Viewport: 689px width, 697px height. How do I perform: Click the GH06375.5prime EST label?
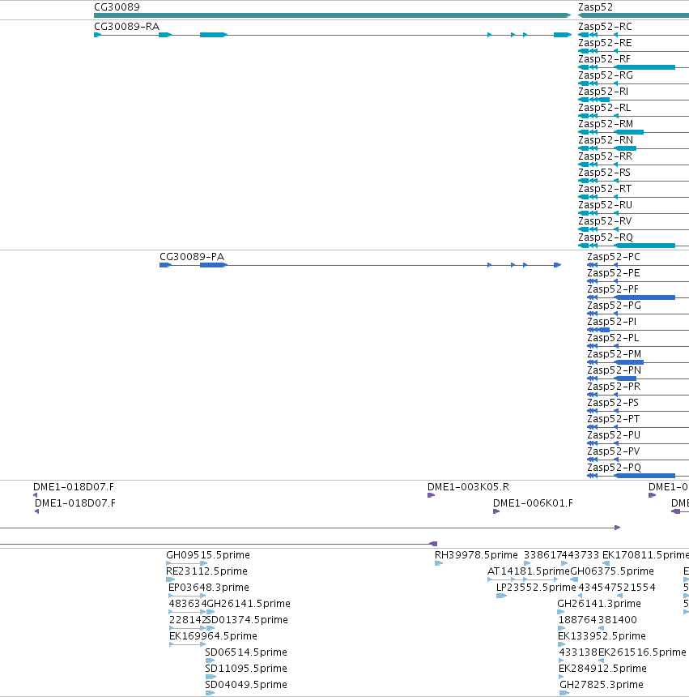point(612,571)
